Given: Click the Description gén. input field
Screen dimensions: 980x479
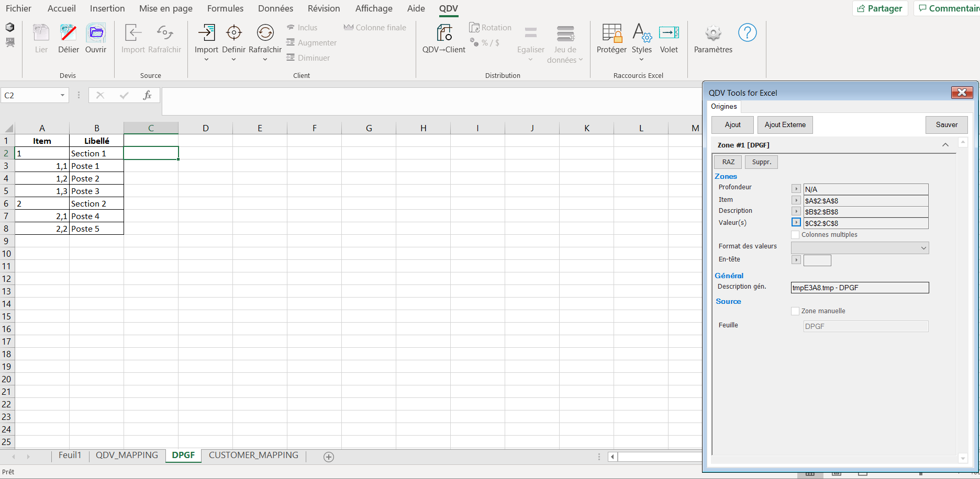Looking at the screenshot, I should click(x=860, y=288).
